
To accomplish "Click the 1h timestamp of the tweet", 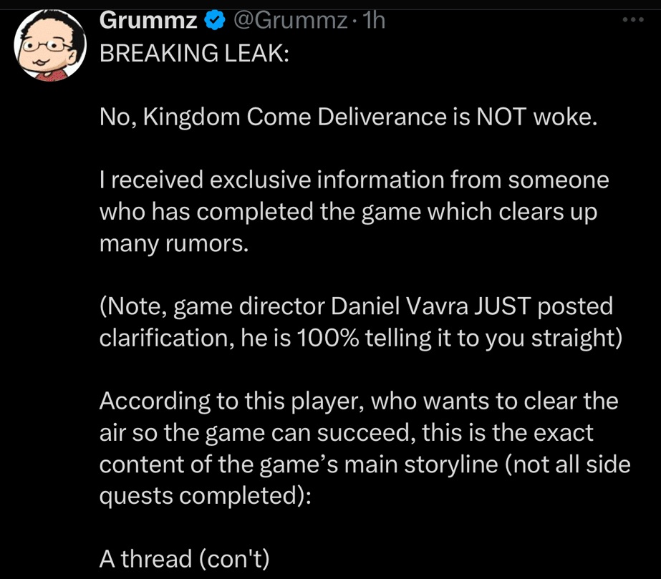I will tap(374, 21).
